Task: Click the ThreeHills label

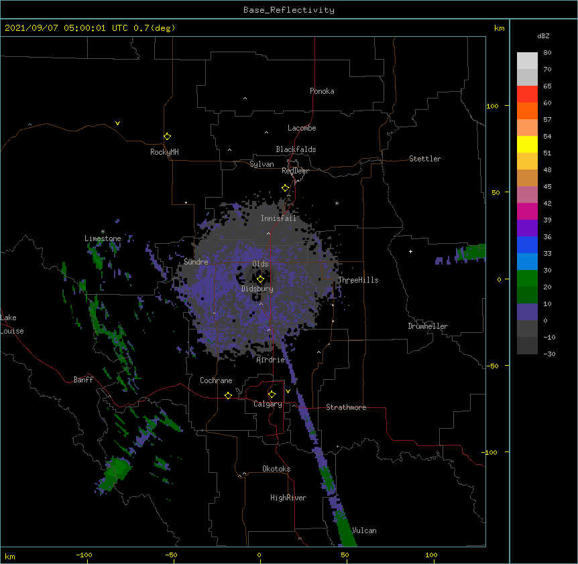Action: pos(358,280)
